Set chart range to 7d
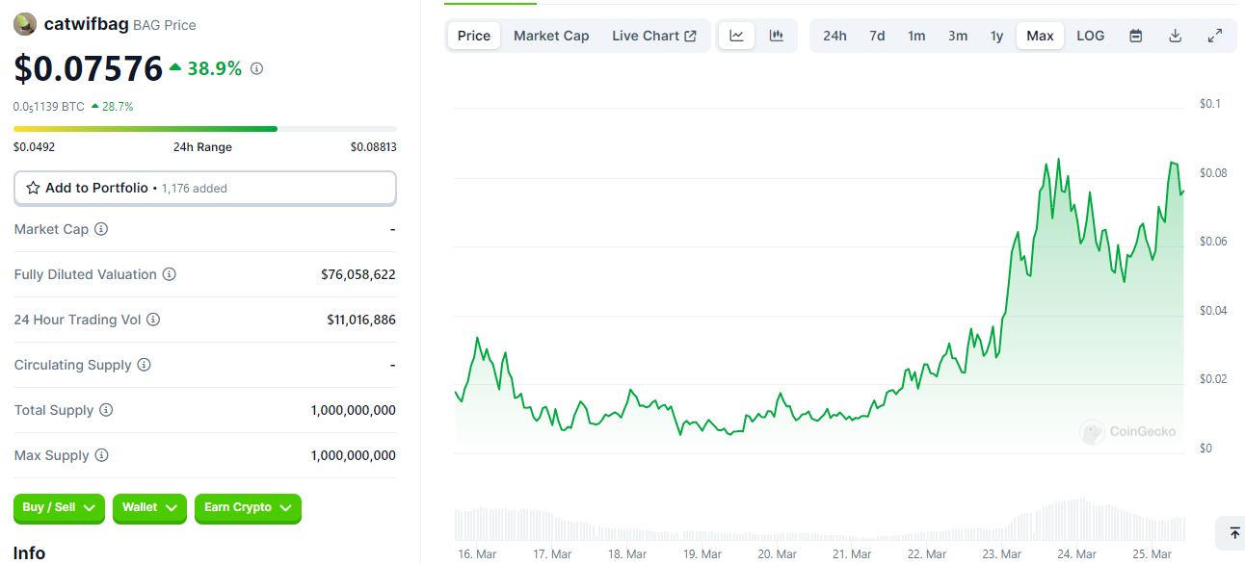Screen dimensions: 1245x564 pos(877,36)
